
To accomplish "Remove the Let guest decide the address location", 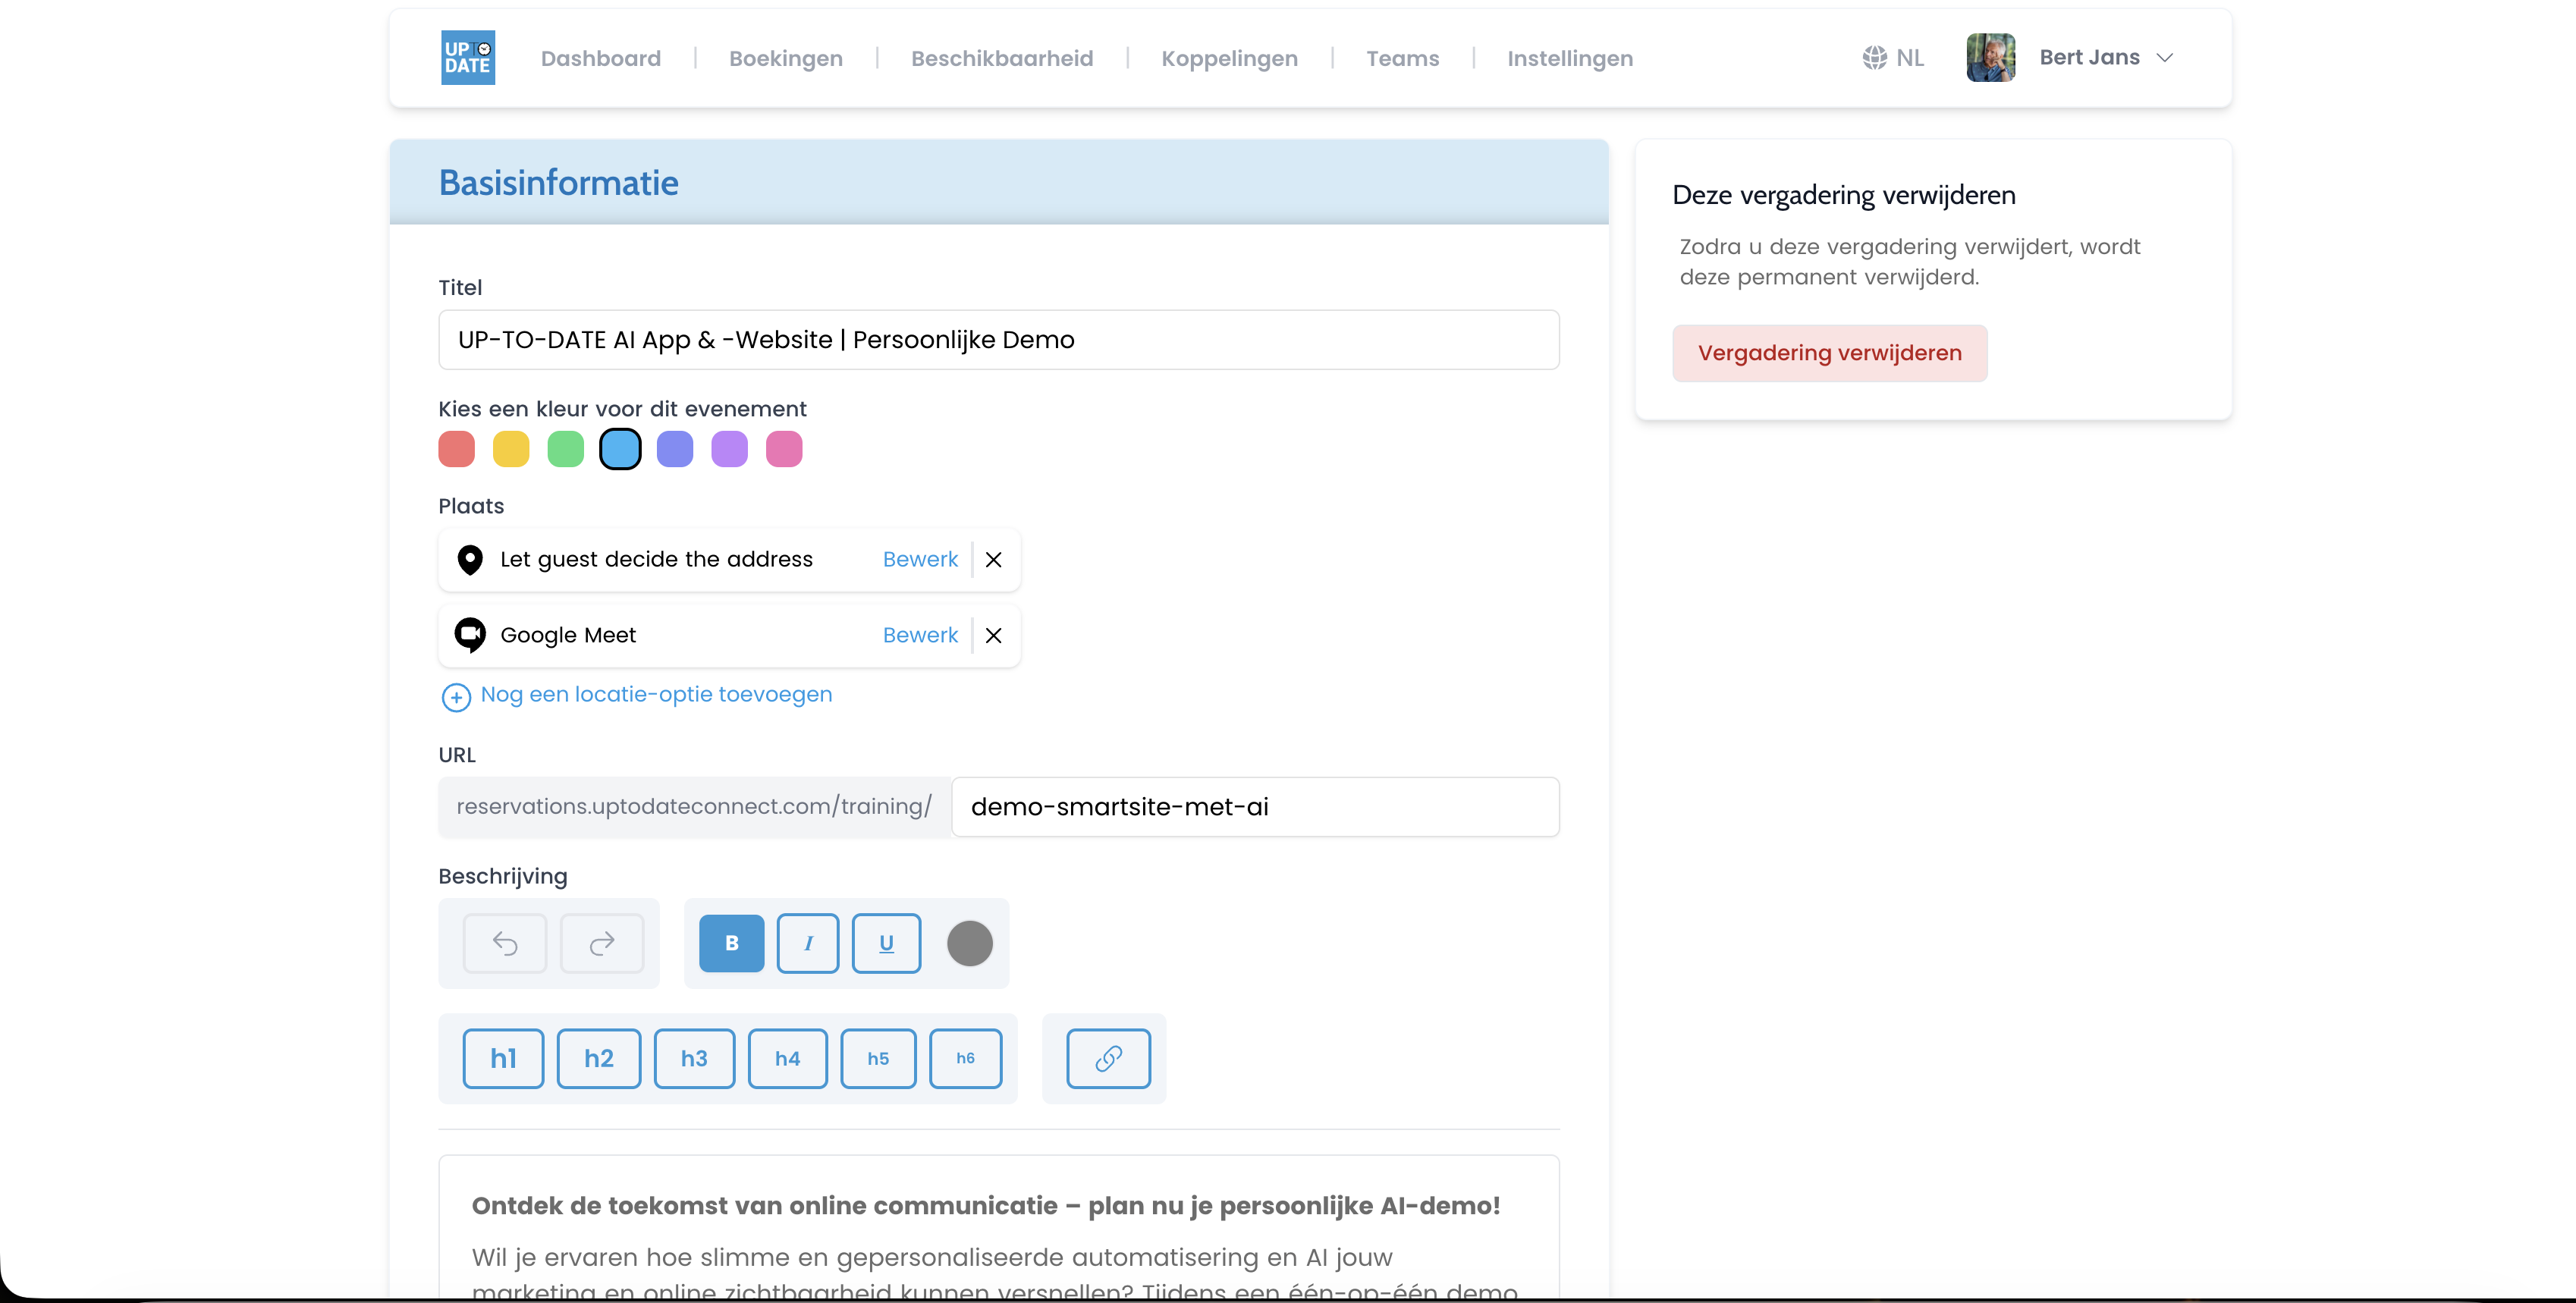I will pyautogui.click(x=993, y=560).
